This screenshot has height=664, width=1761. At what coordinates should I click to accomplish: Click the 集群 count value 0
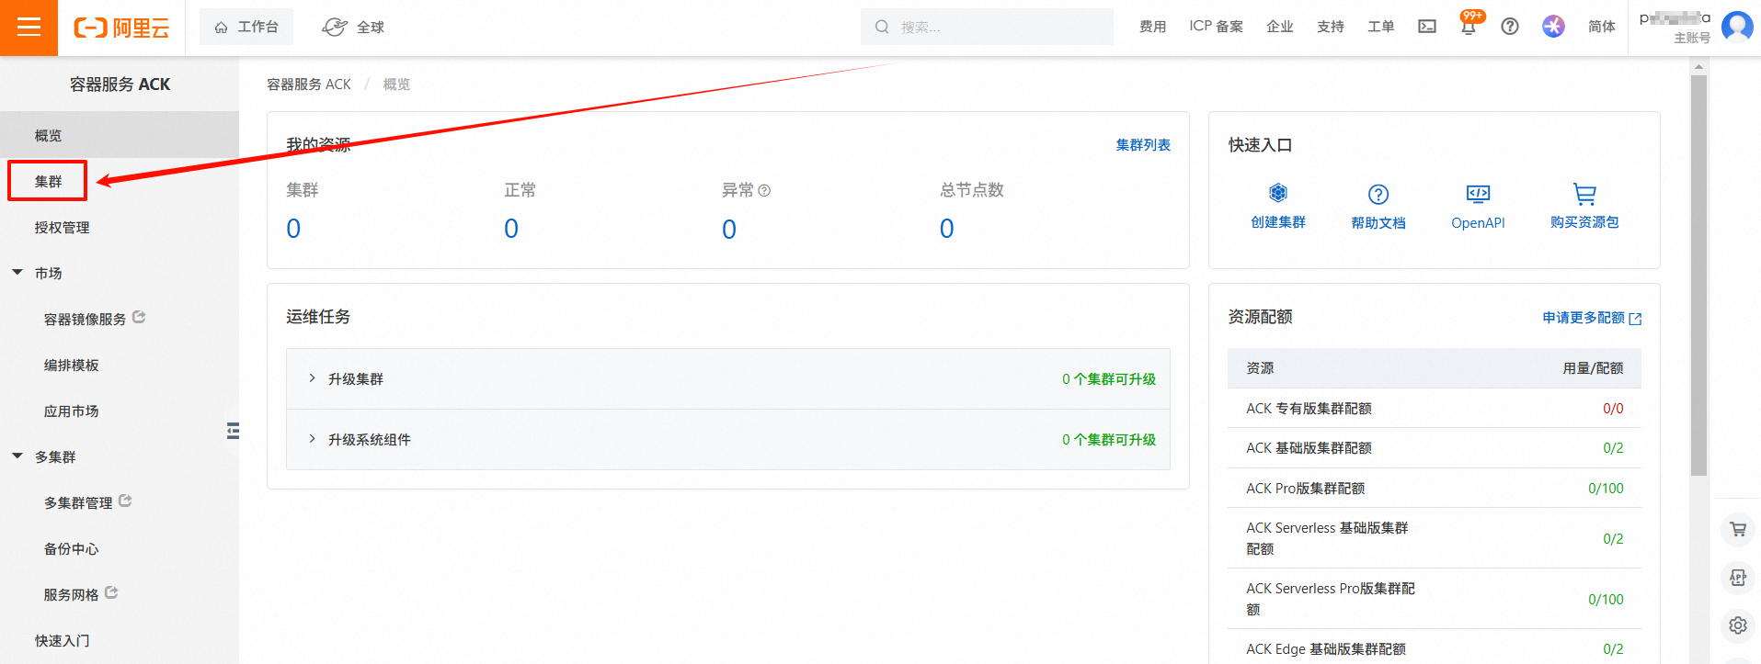pos(293,229)
